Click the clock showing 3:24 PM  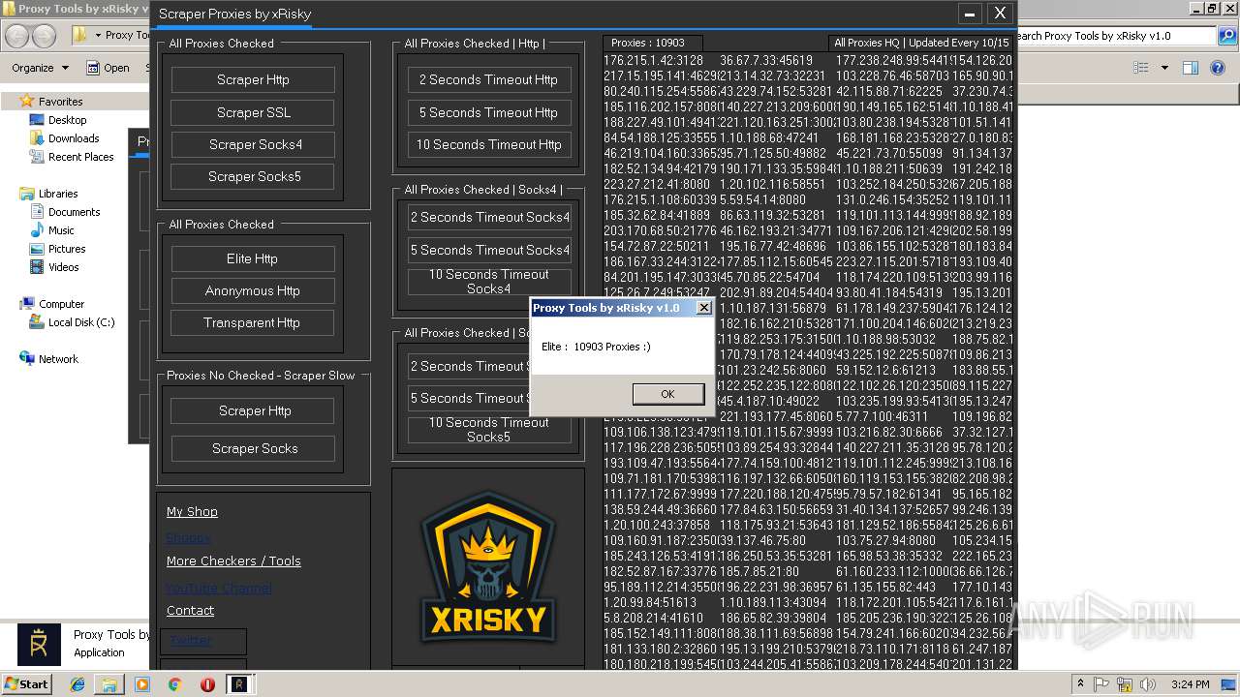pos(1190,684)
